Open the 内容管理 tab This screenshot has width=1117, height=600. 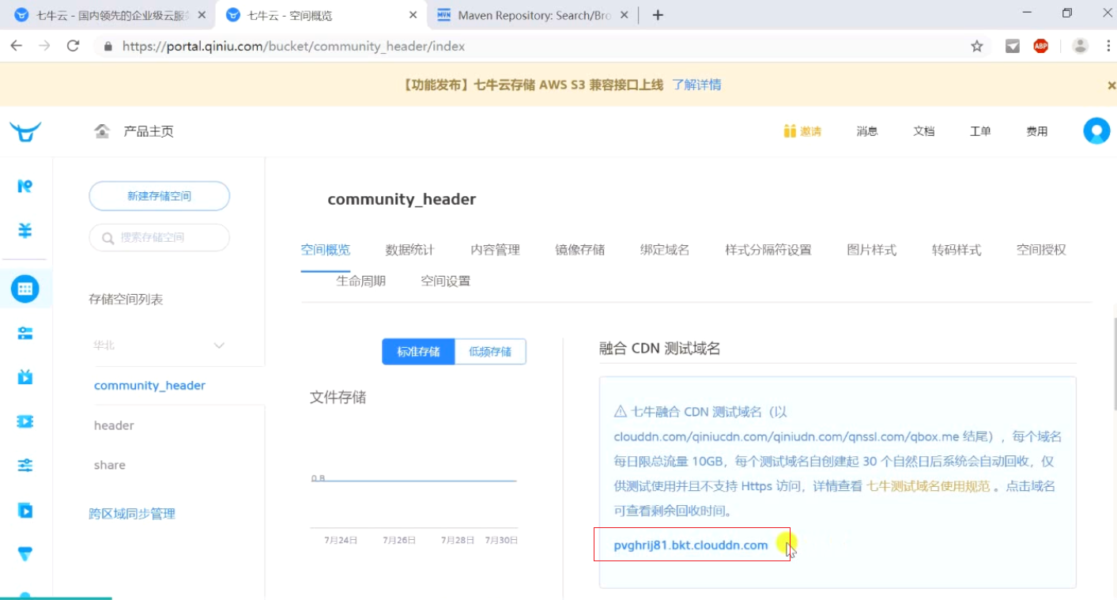(x=495, y=250)
